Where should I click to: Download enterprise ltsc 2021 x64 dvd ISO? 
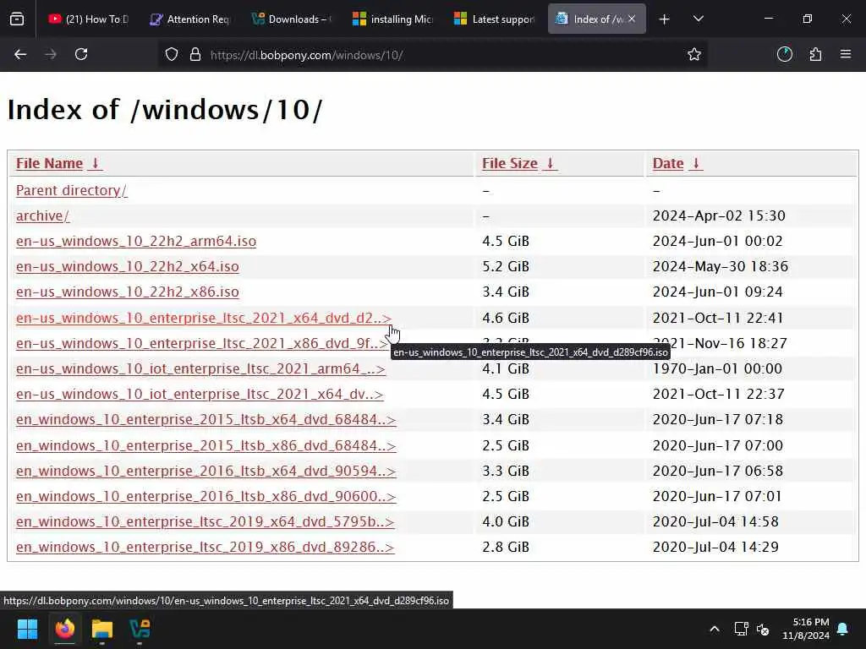(x=204, y=318)
